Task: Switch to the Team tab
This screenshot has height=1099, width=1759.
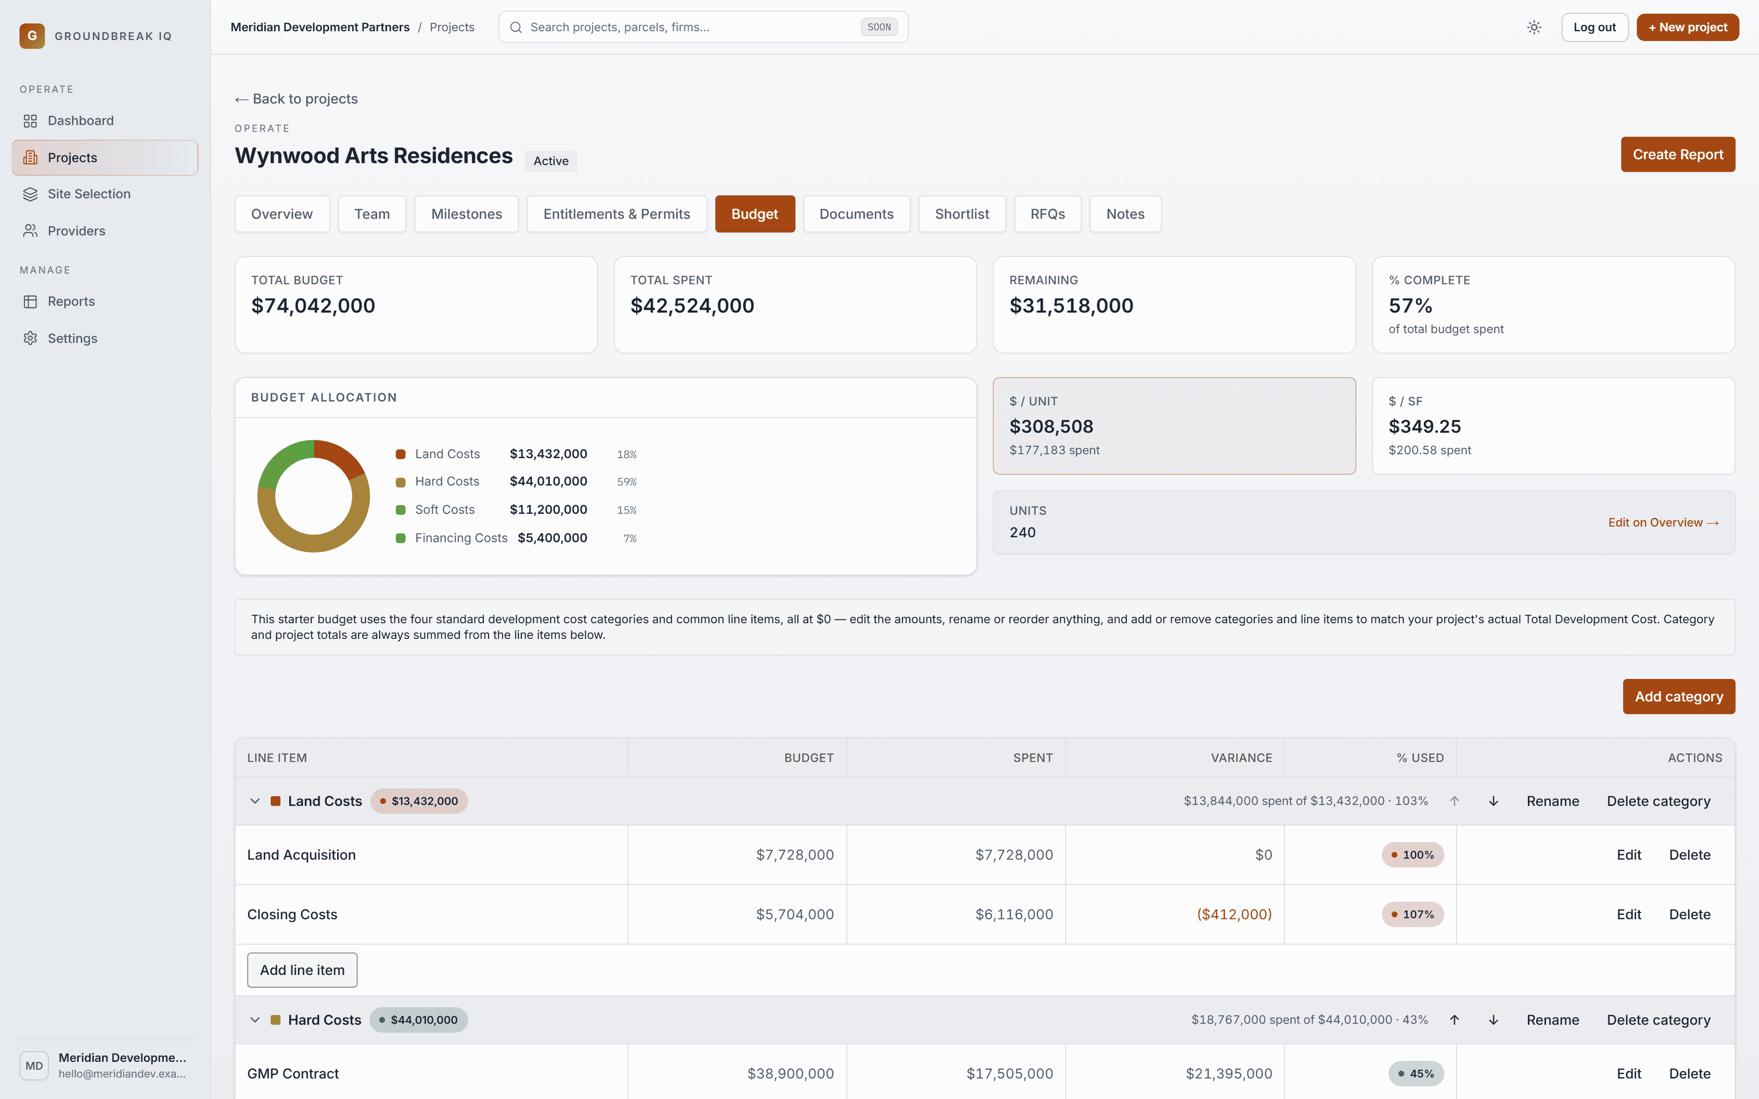Action: (372, 214)
